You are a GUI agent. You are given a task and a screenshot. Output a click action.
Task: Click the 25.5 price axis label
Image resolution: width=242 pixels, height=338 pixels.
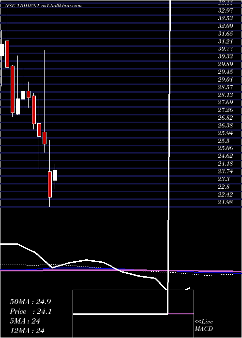click(224, 141)
